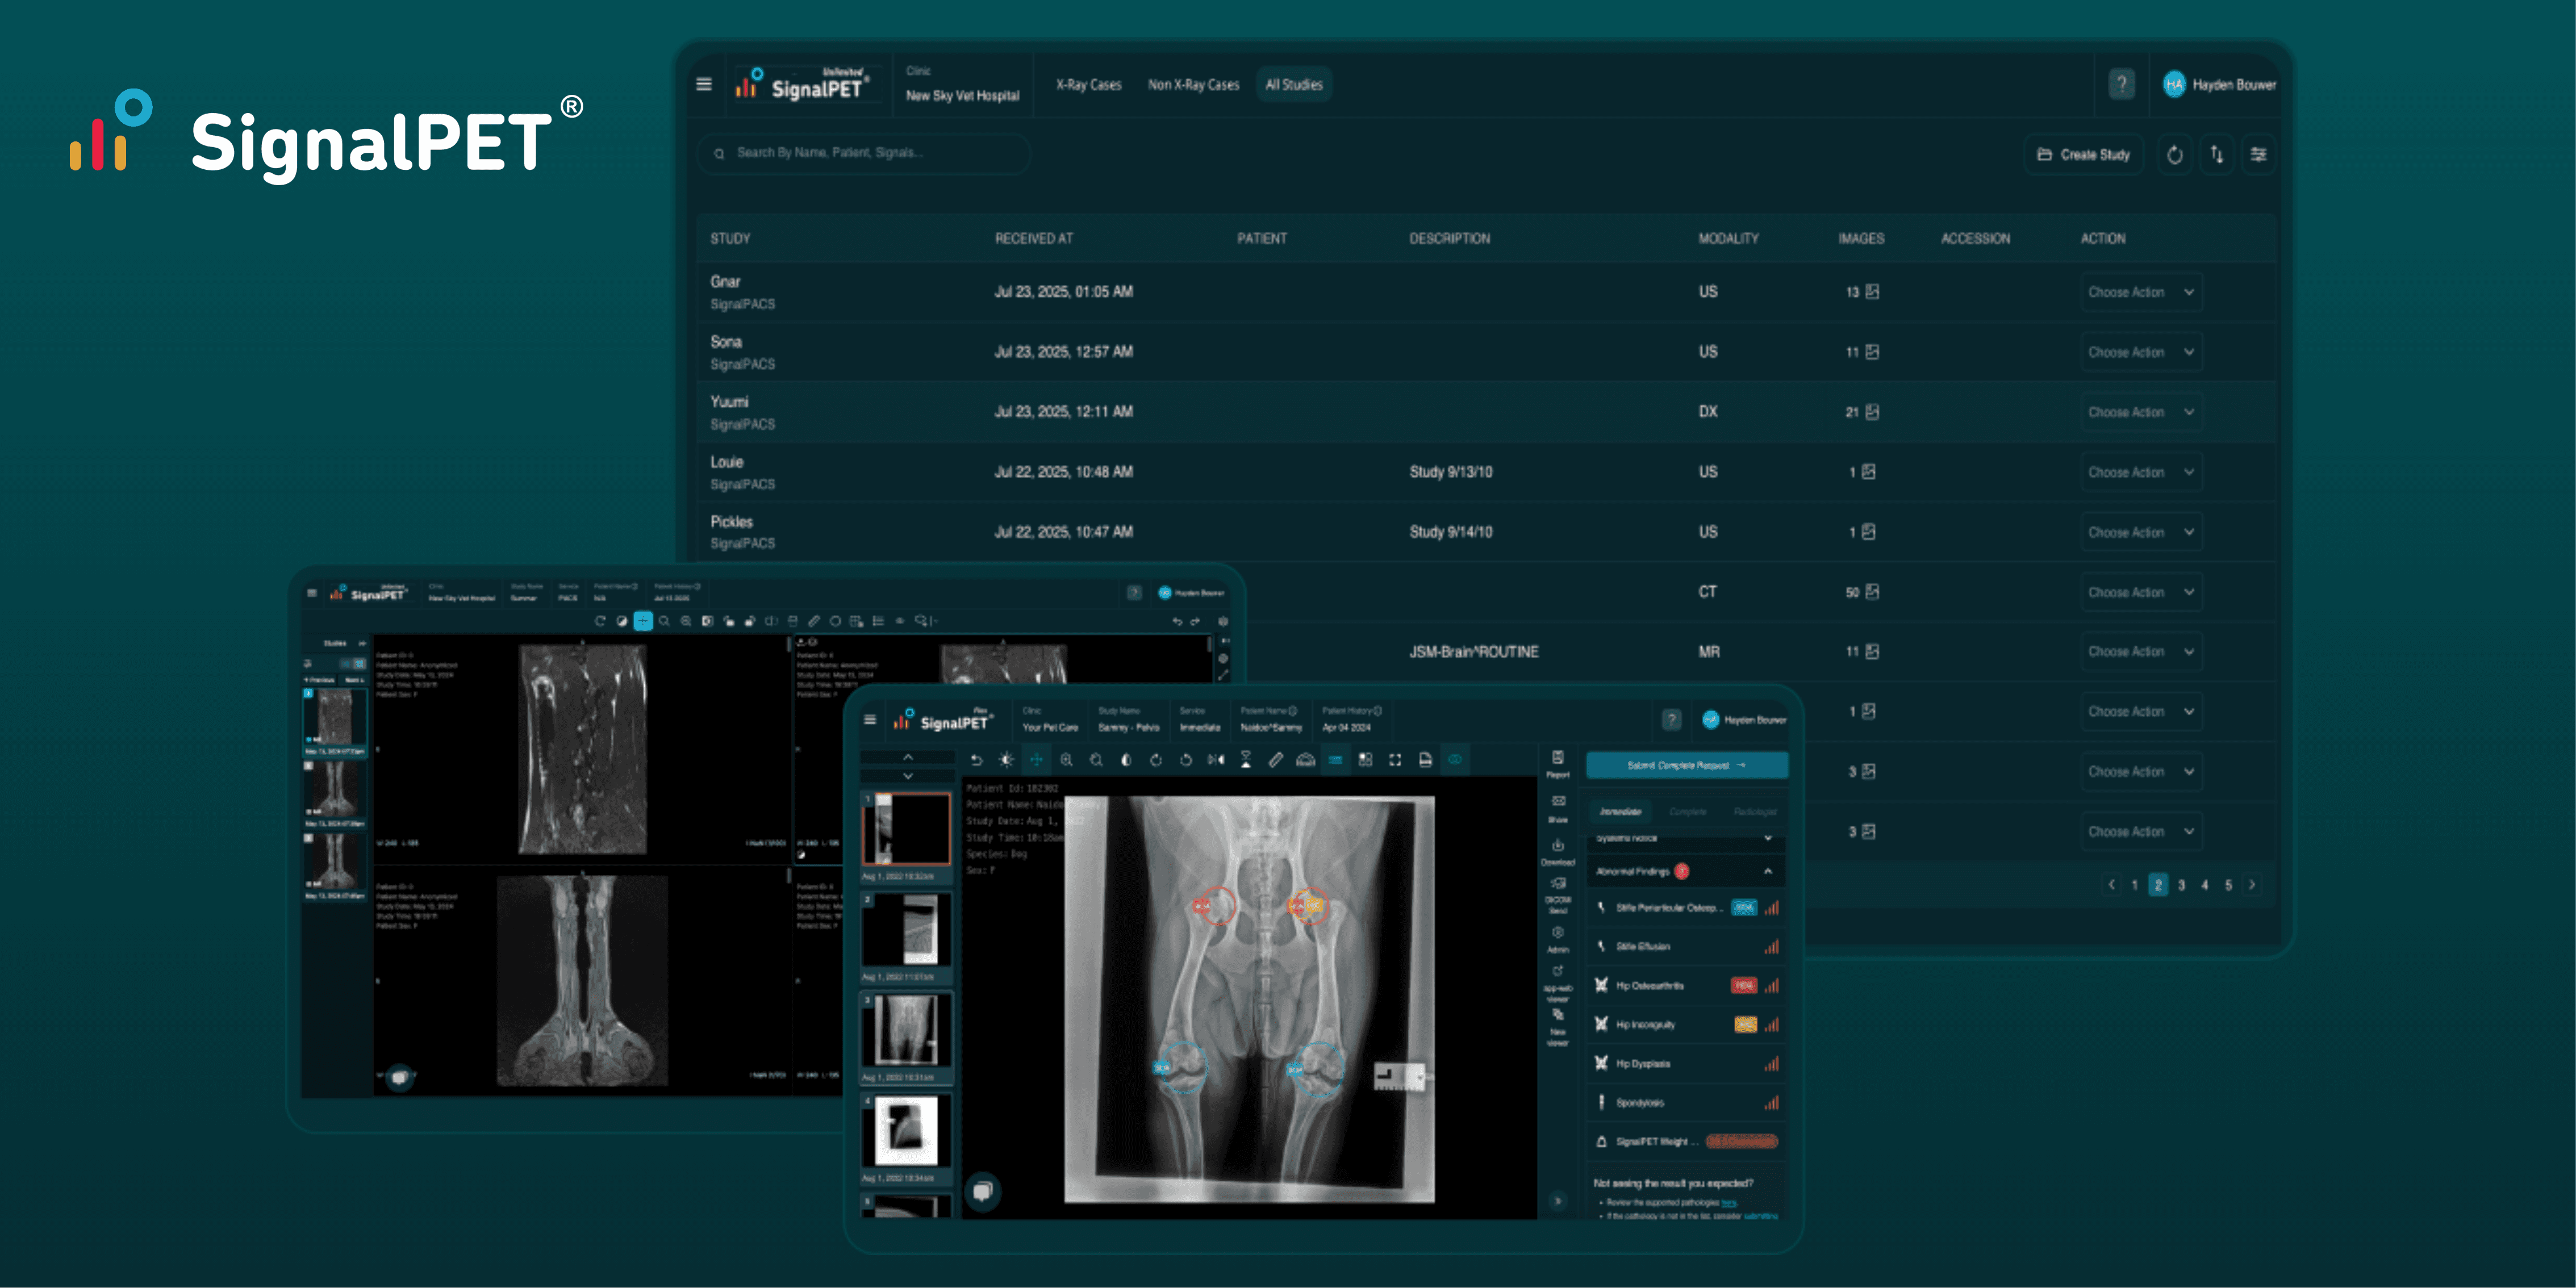Switch to the Complete tab in the pelvis viewer
Image resolution: width=2576 pixels, height=1288 pixels.
tap(1688, 811)
